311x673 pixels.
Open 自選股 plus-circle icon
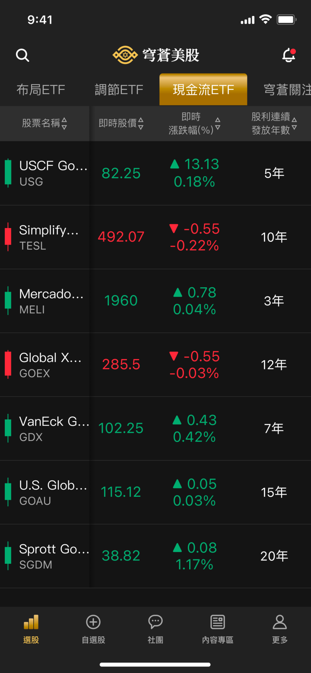93,622
